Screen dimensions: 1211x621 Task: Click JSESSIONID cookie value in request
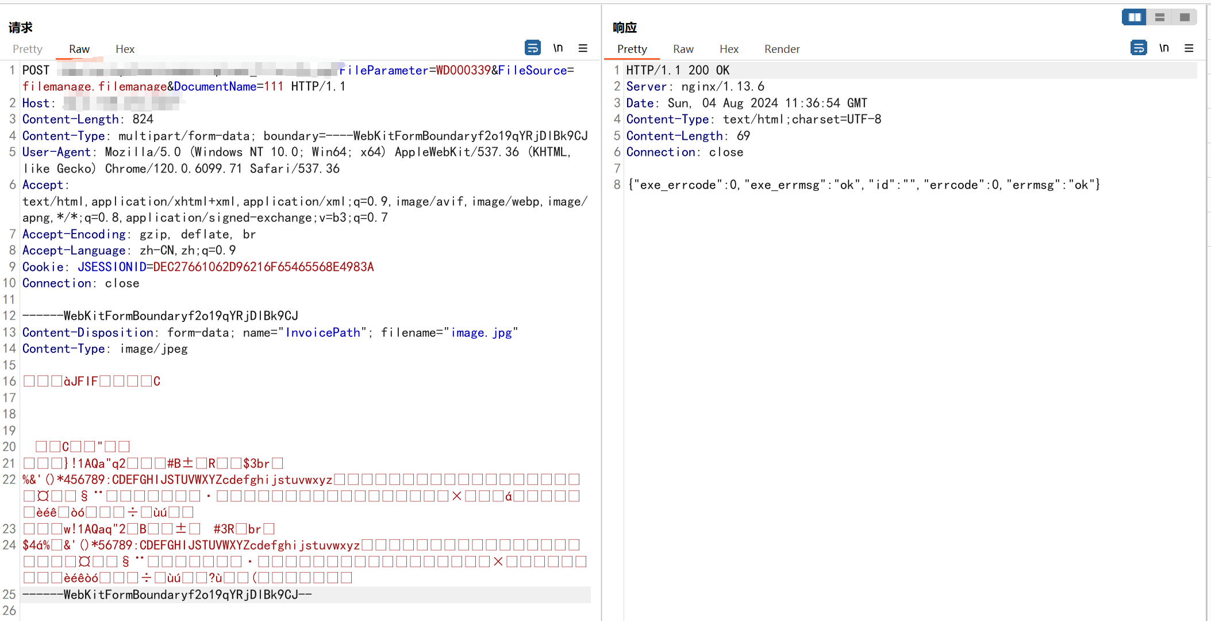pos(263,267)
